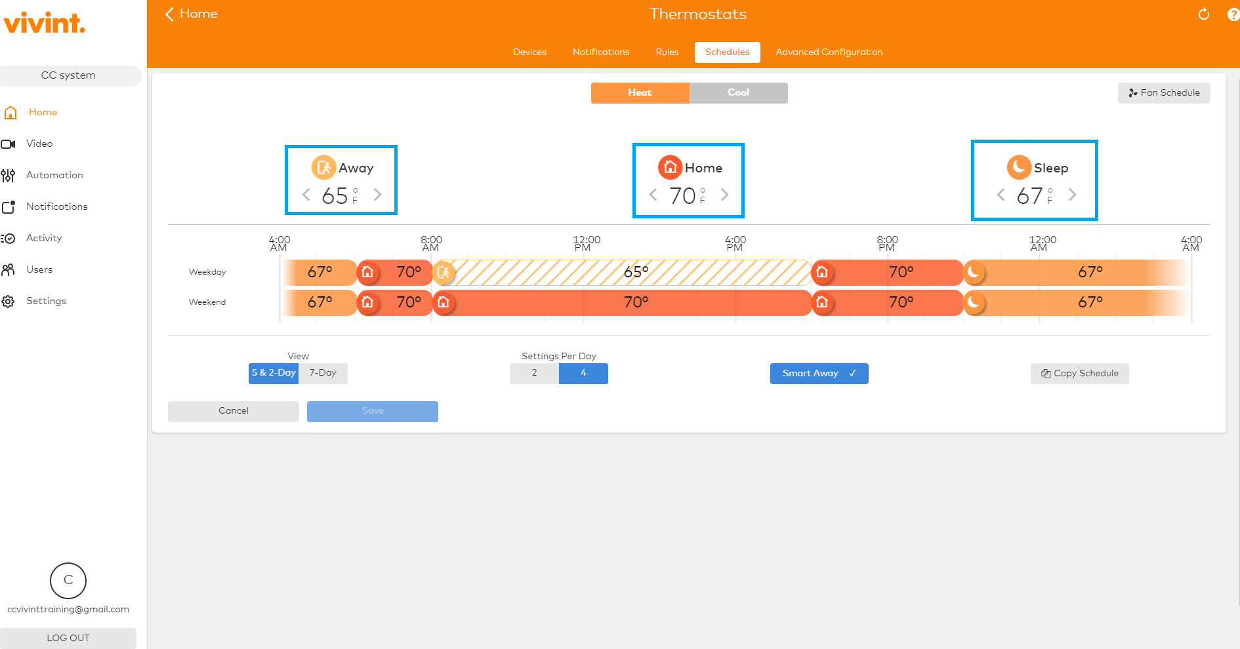
Task: Select the Weekday Away running-person schedule marker
Action: pos(444,272)
